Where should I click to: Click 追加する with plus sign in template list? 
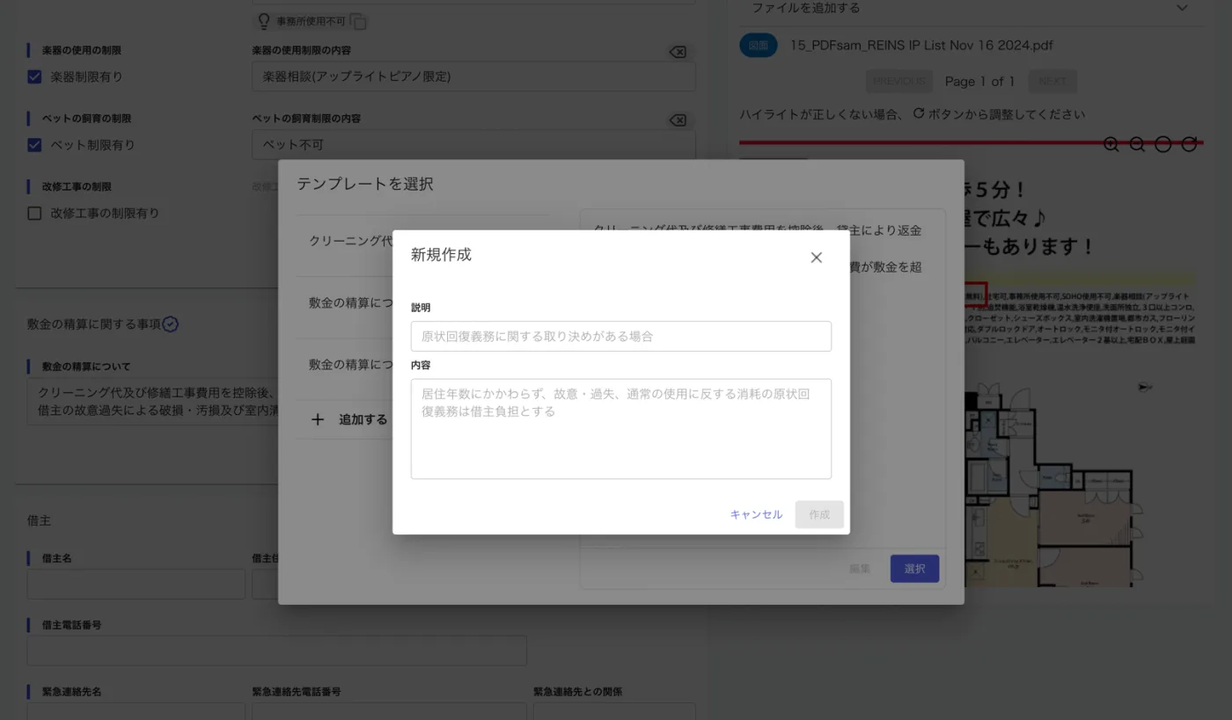(349, 419)
